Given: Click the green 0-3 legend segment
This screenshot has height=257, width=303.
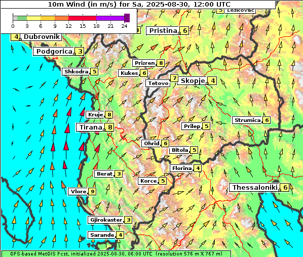Looking at the screenshot, I should pyautogui.click(x=22, y=18).
